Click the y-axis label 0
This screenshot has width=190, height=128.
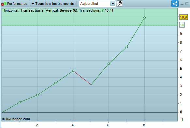click(x=181, y=112)
